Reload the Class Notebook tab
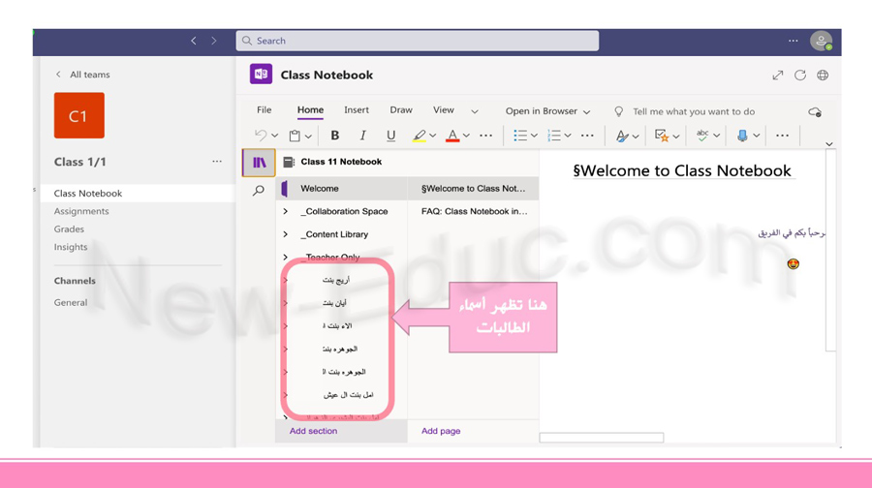The width and height of the screenshot is (872, 488). (799, 75)
